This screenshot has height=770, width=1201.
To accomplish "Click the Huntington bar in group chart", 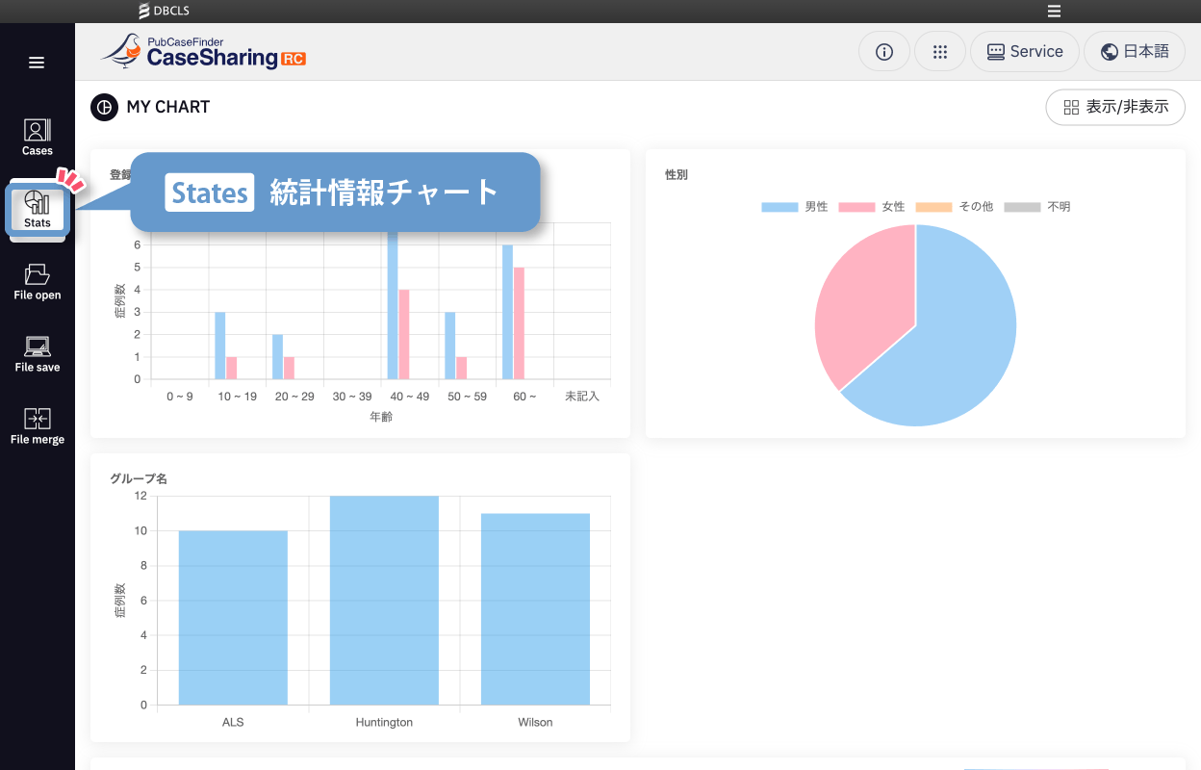I will (x=384, y=600).
